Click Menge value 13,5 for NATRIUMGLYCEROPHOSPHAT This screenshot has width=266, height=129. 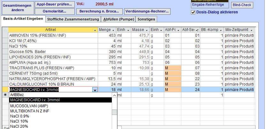[x=107, y=79]
